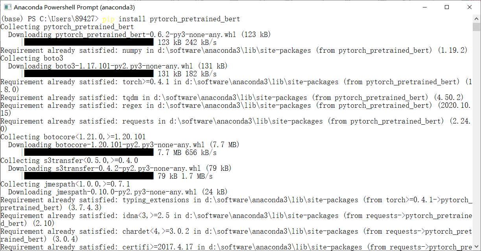
Task: Click the vertical scrollbar thumb
Action: [x=477, y=27]
